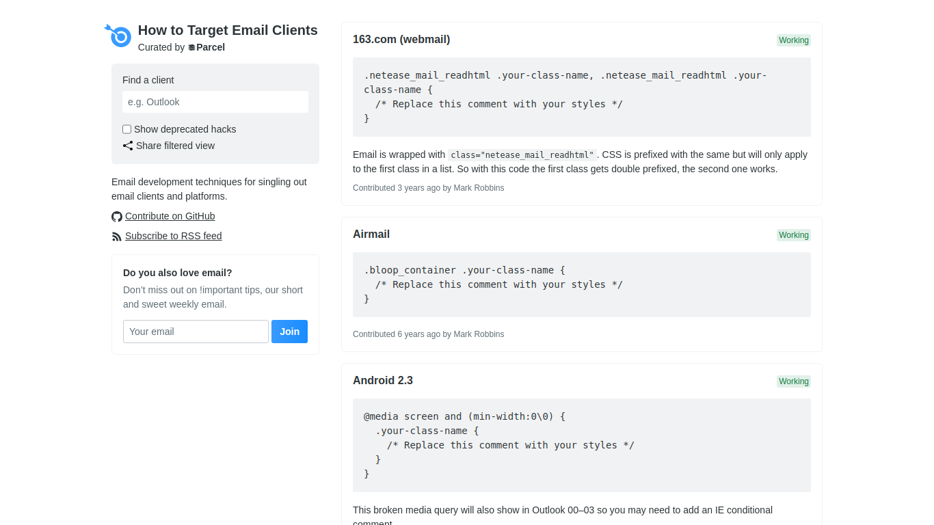Image resolution: width=934 pixels, height=525 pixels.
Task: Click the Find a client label
Action: click(148, 80)
